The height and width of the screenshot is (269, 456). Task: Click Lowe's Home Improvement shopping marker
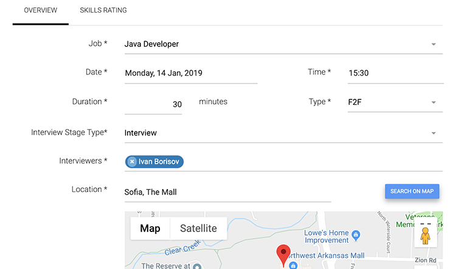pyautogui.click(x=357, y=234)
